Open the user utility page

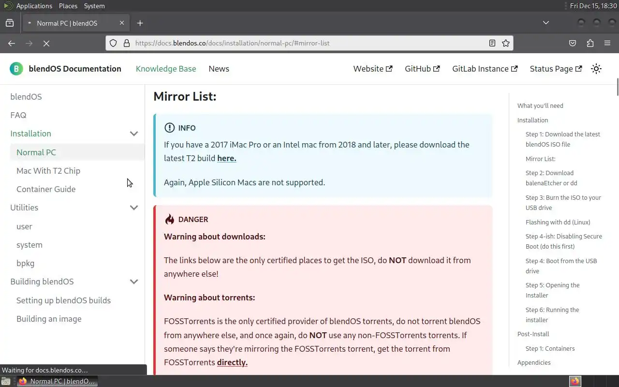(24, 226)
